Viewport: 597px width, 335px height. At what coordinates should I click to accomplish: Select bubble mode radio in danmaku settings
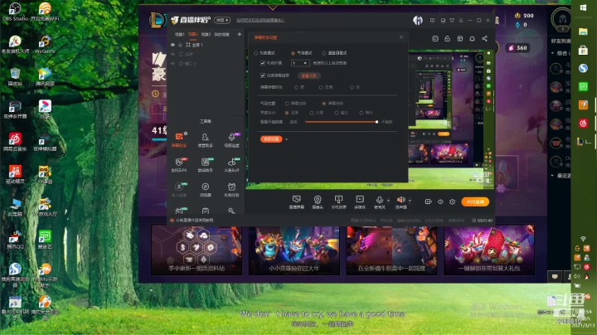293,53
